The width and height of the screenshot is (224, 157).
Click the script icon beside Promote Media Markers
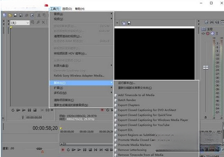click(x=116, y=145)
